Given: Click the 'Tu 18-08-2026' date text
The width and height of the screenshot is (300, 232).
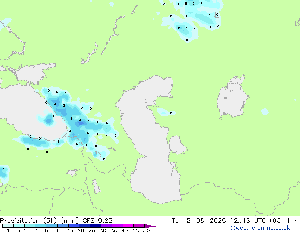Looking at the screenshot, I should [199, 221].
